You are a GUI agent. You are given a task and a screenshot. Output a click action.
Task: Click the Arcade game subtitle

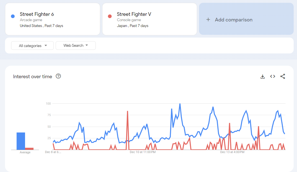[31, 20]
